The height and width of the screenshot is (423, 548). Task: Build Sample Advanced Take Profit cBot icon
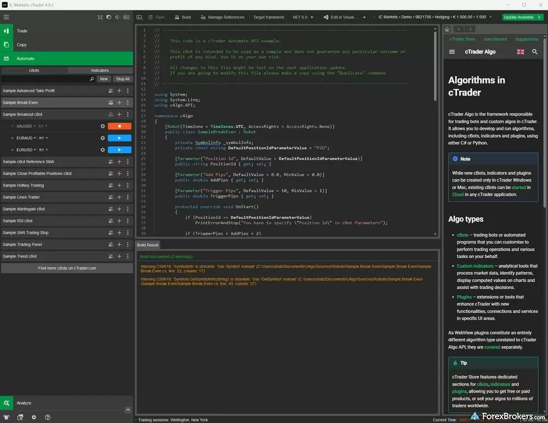click(x=111, y=91)
